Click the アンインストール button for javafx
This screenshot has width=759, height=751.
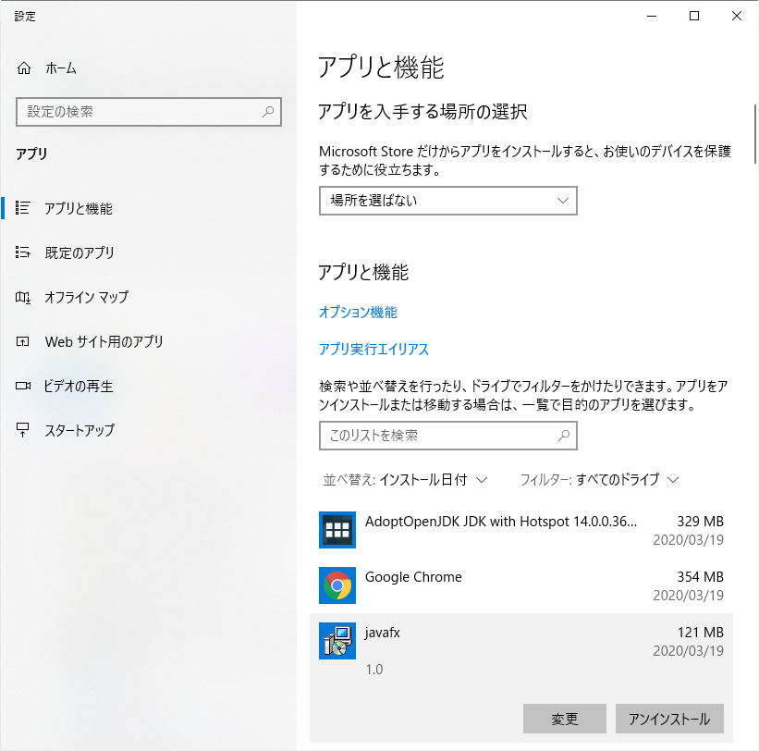click(669, 719)
